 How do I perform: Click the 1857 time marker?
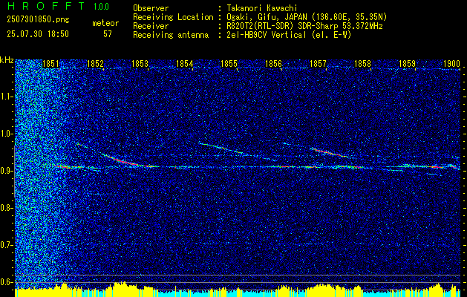pos(318,64)
